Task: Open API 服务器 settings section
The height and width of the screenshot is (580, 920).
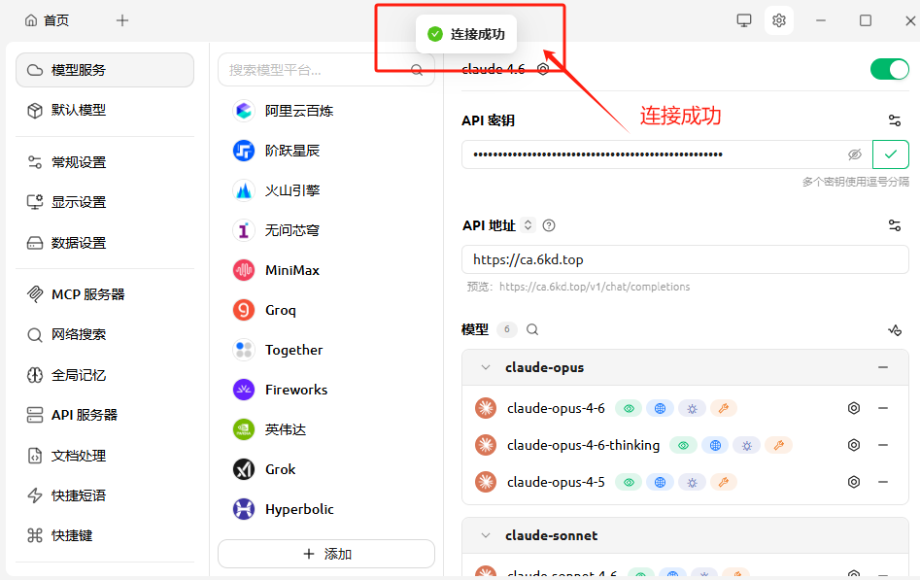Action: pos(105,415)
